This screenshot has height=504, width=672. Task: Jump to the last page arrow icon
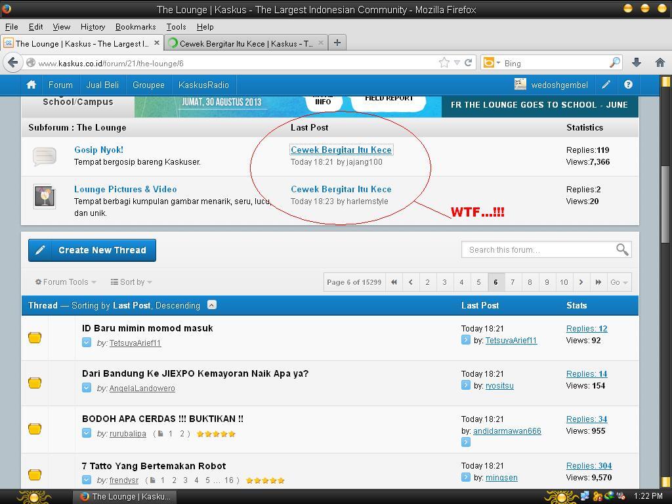[598, 282]
